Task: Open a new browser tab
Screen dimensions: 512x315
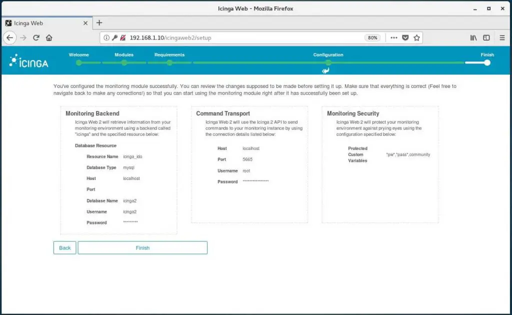Action: tap(99, 23)
